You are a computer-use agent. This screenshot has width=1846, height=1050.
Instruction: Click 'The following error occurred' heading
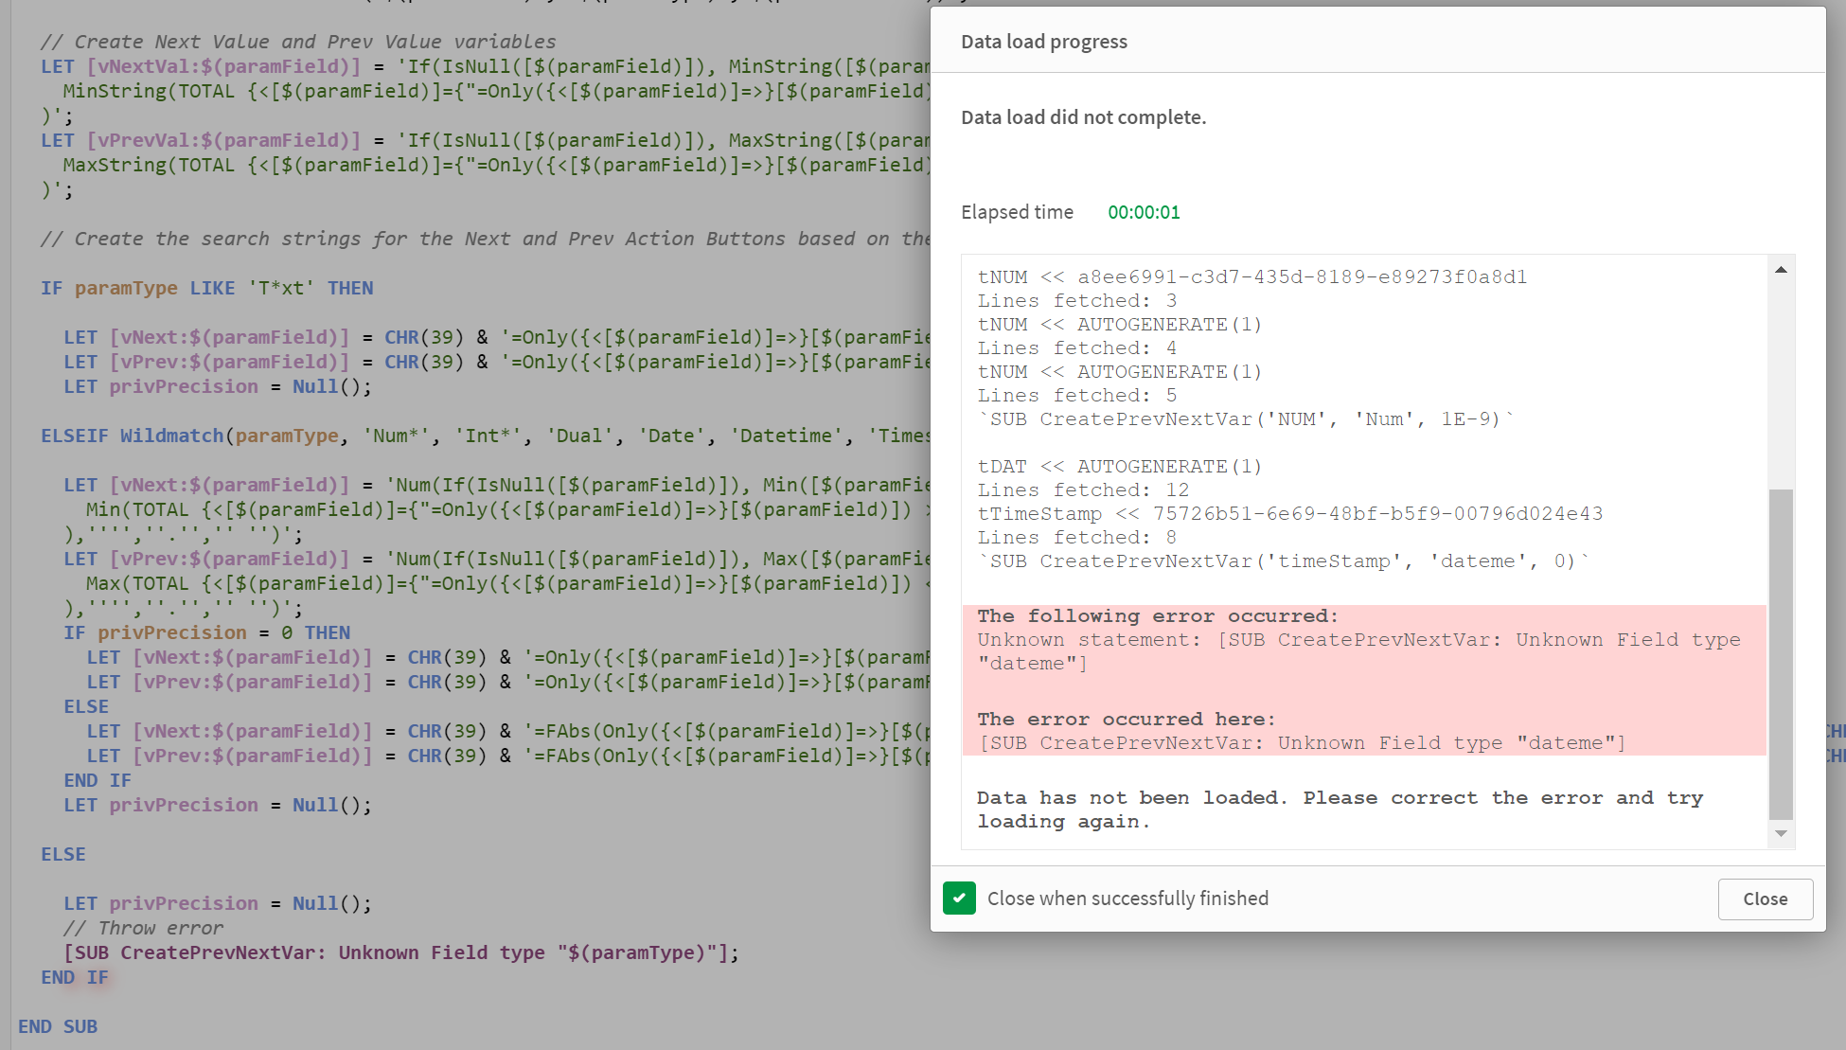1157,616
